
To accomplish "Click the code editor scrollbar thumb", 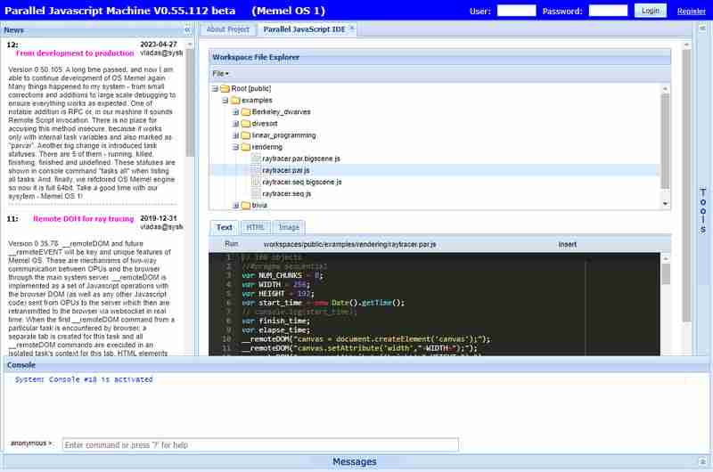I will coord(666,274).
